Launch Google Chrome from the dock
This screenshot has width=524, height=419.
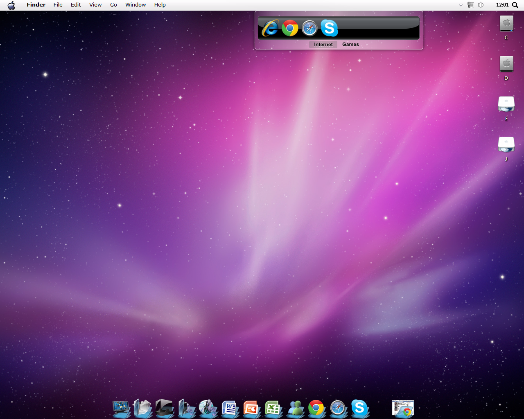point(316,408)
